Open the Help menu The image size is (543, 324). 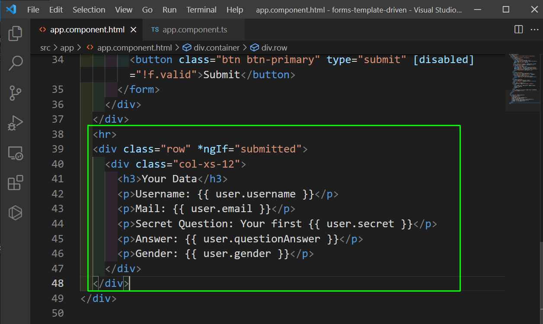point(235,10)
